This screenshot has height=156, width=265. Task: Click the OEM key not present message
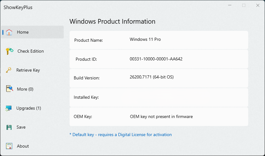pos(161,116)
